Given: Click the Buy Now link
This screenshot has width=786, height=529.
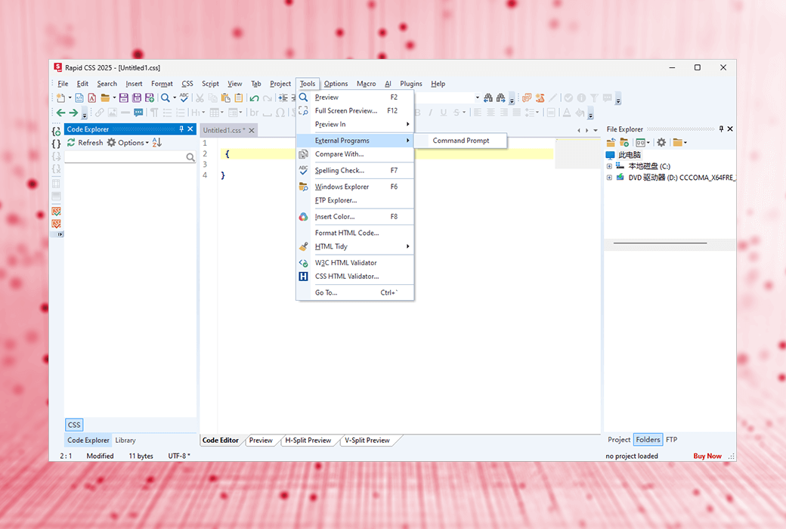Looking at the screenshot, I should click(707, 456).
